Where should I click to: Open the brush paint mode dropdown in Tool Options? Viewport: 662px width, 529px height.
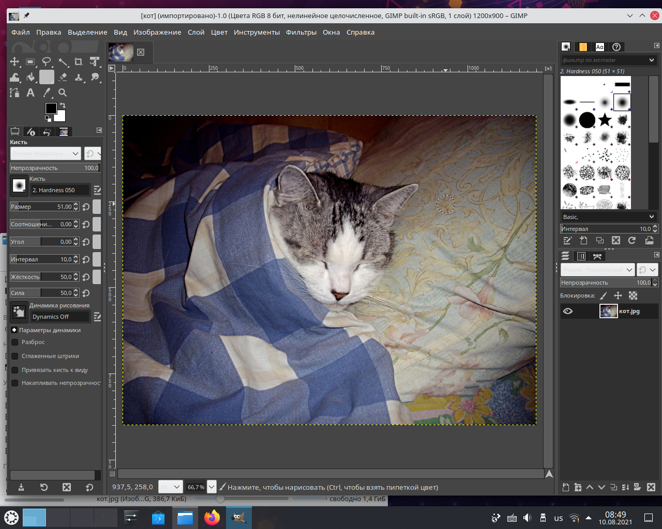coord(46,153)
